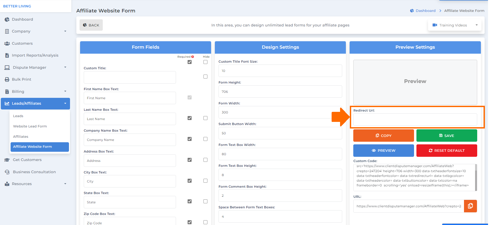The image size is (492, 225).
Task: Click the red RESET DEFAULT button
Action: pos(447,150)
